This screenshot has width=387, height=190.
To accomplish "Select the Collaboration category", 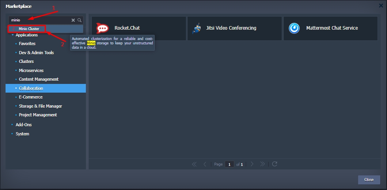I will [46, 88].
